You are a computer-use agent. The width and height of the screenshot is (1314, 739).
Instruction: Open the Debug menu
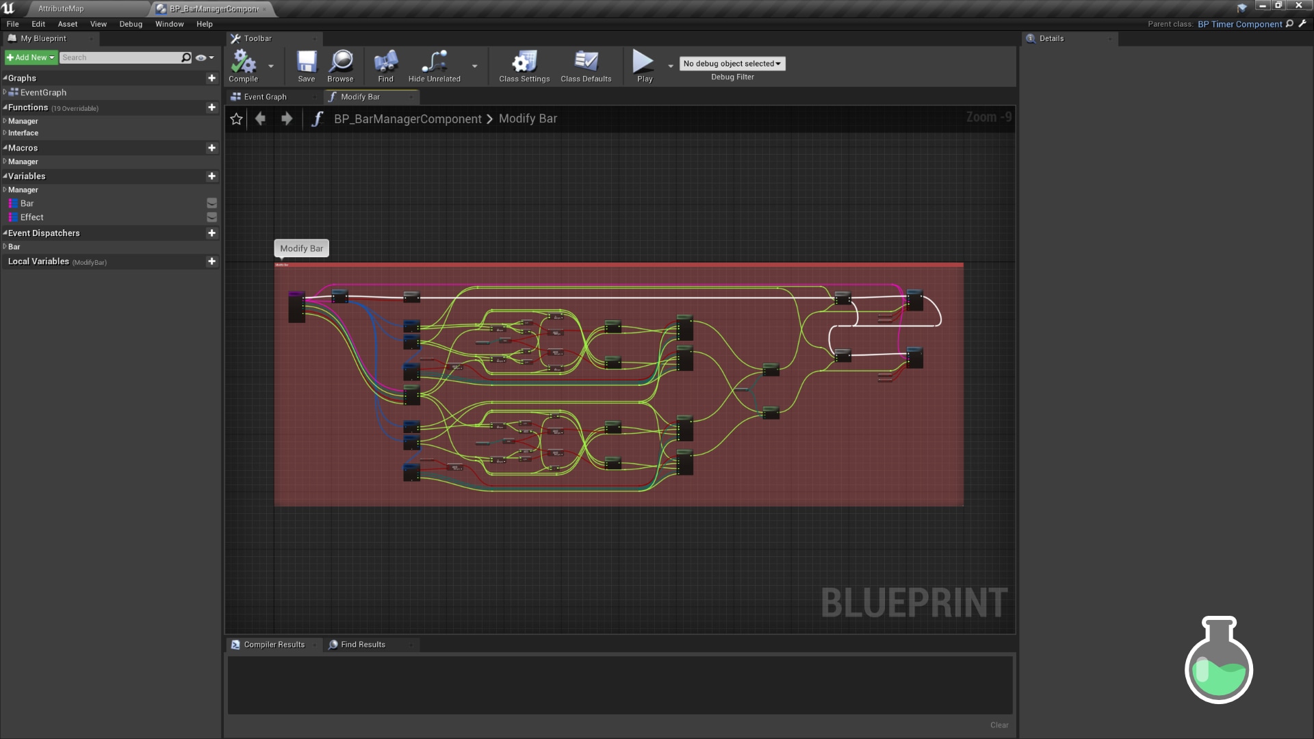pos(130,24)
